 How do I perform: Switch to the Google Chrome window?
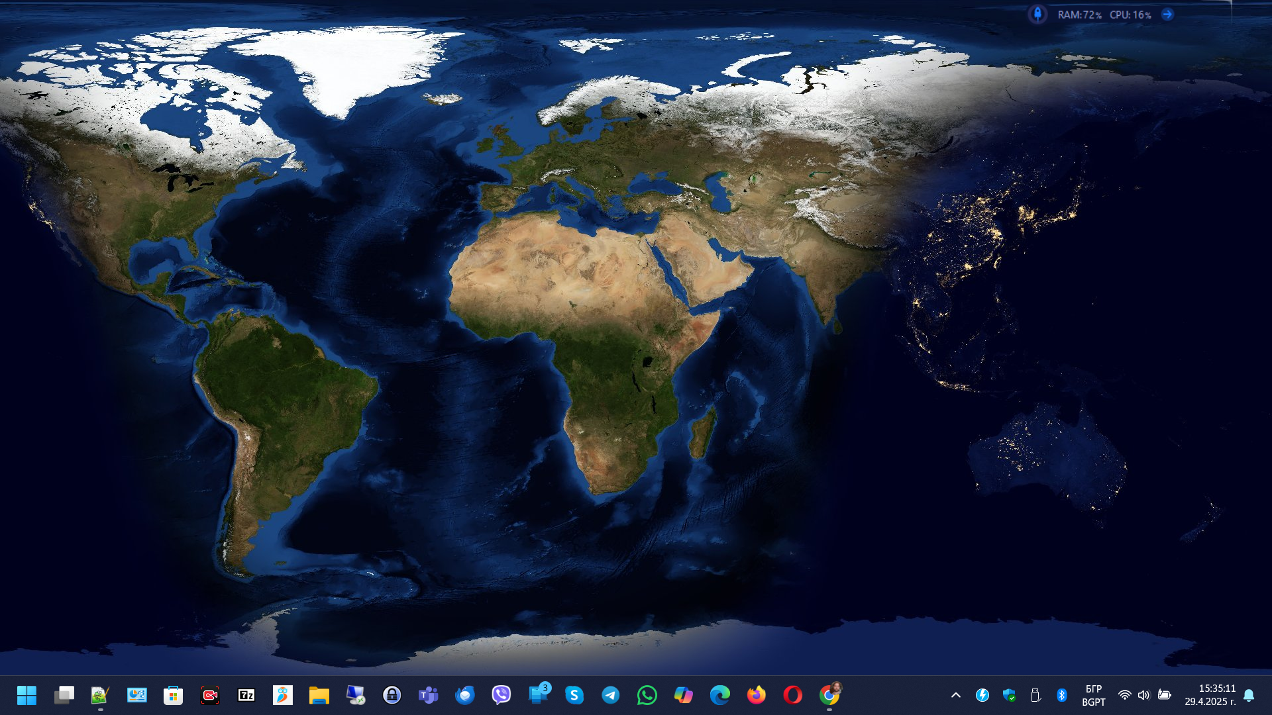coord(829,695)
